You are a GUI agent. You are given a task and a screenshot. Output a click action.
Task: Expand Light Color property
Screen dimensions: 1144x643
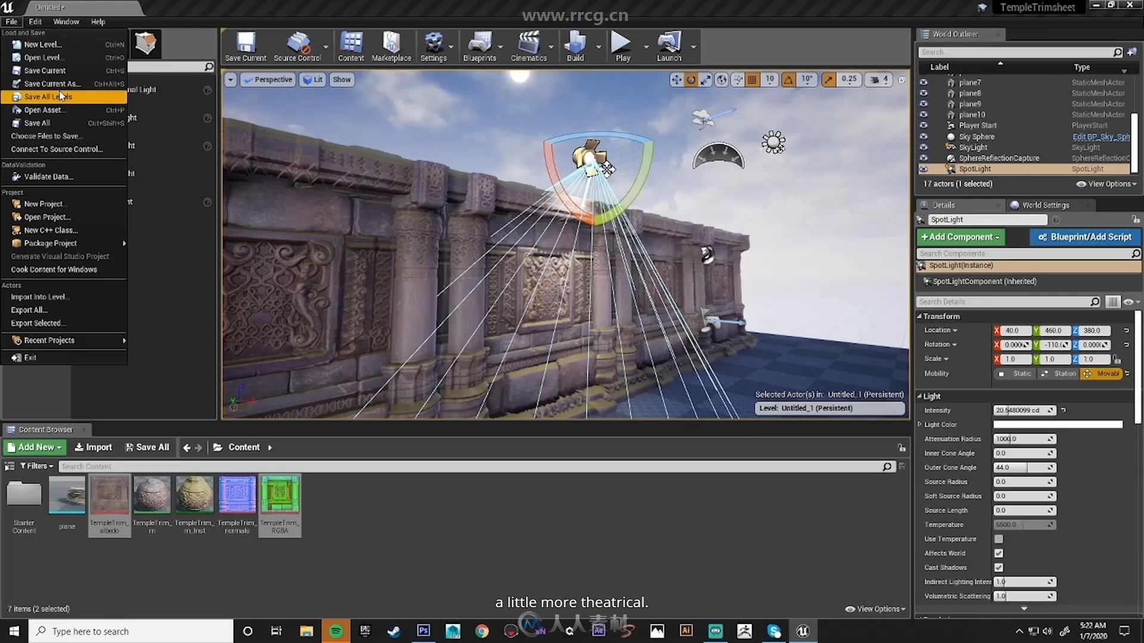920,424
